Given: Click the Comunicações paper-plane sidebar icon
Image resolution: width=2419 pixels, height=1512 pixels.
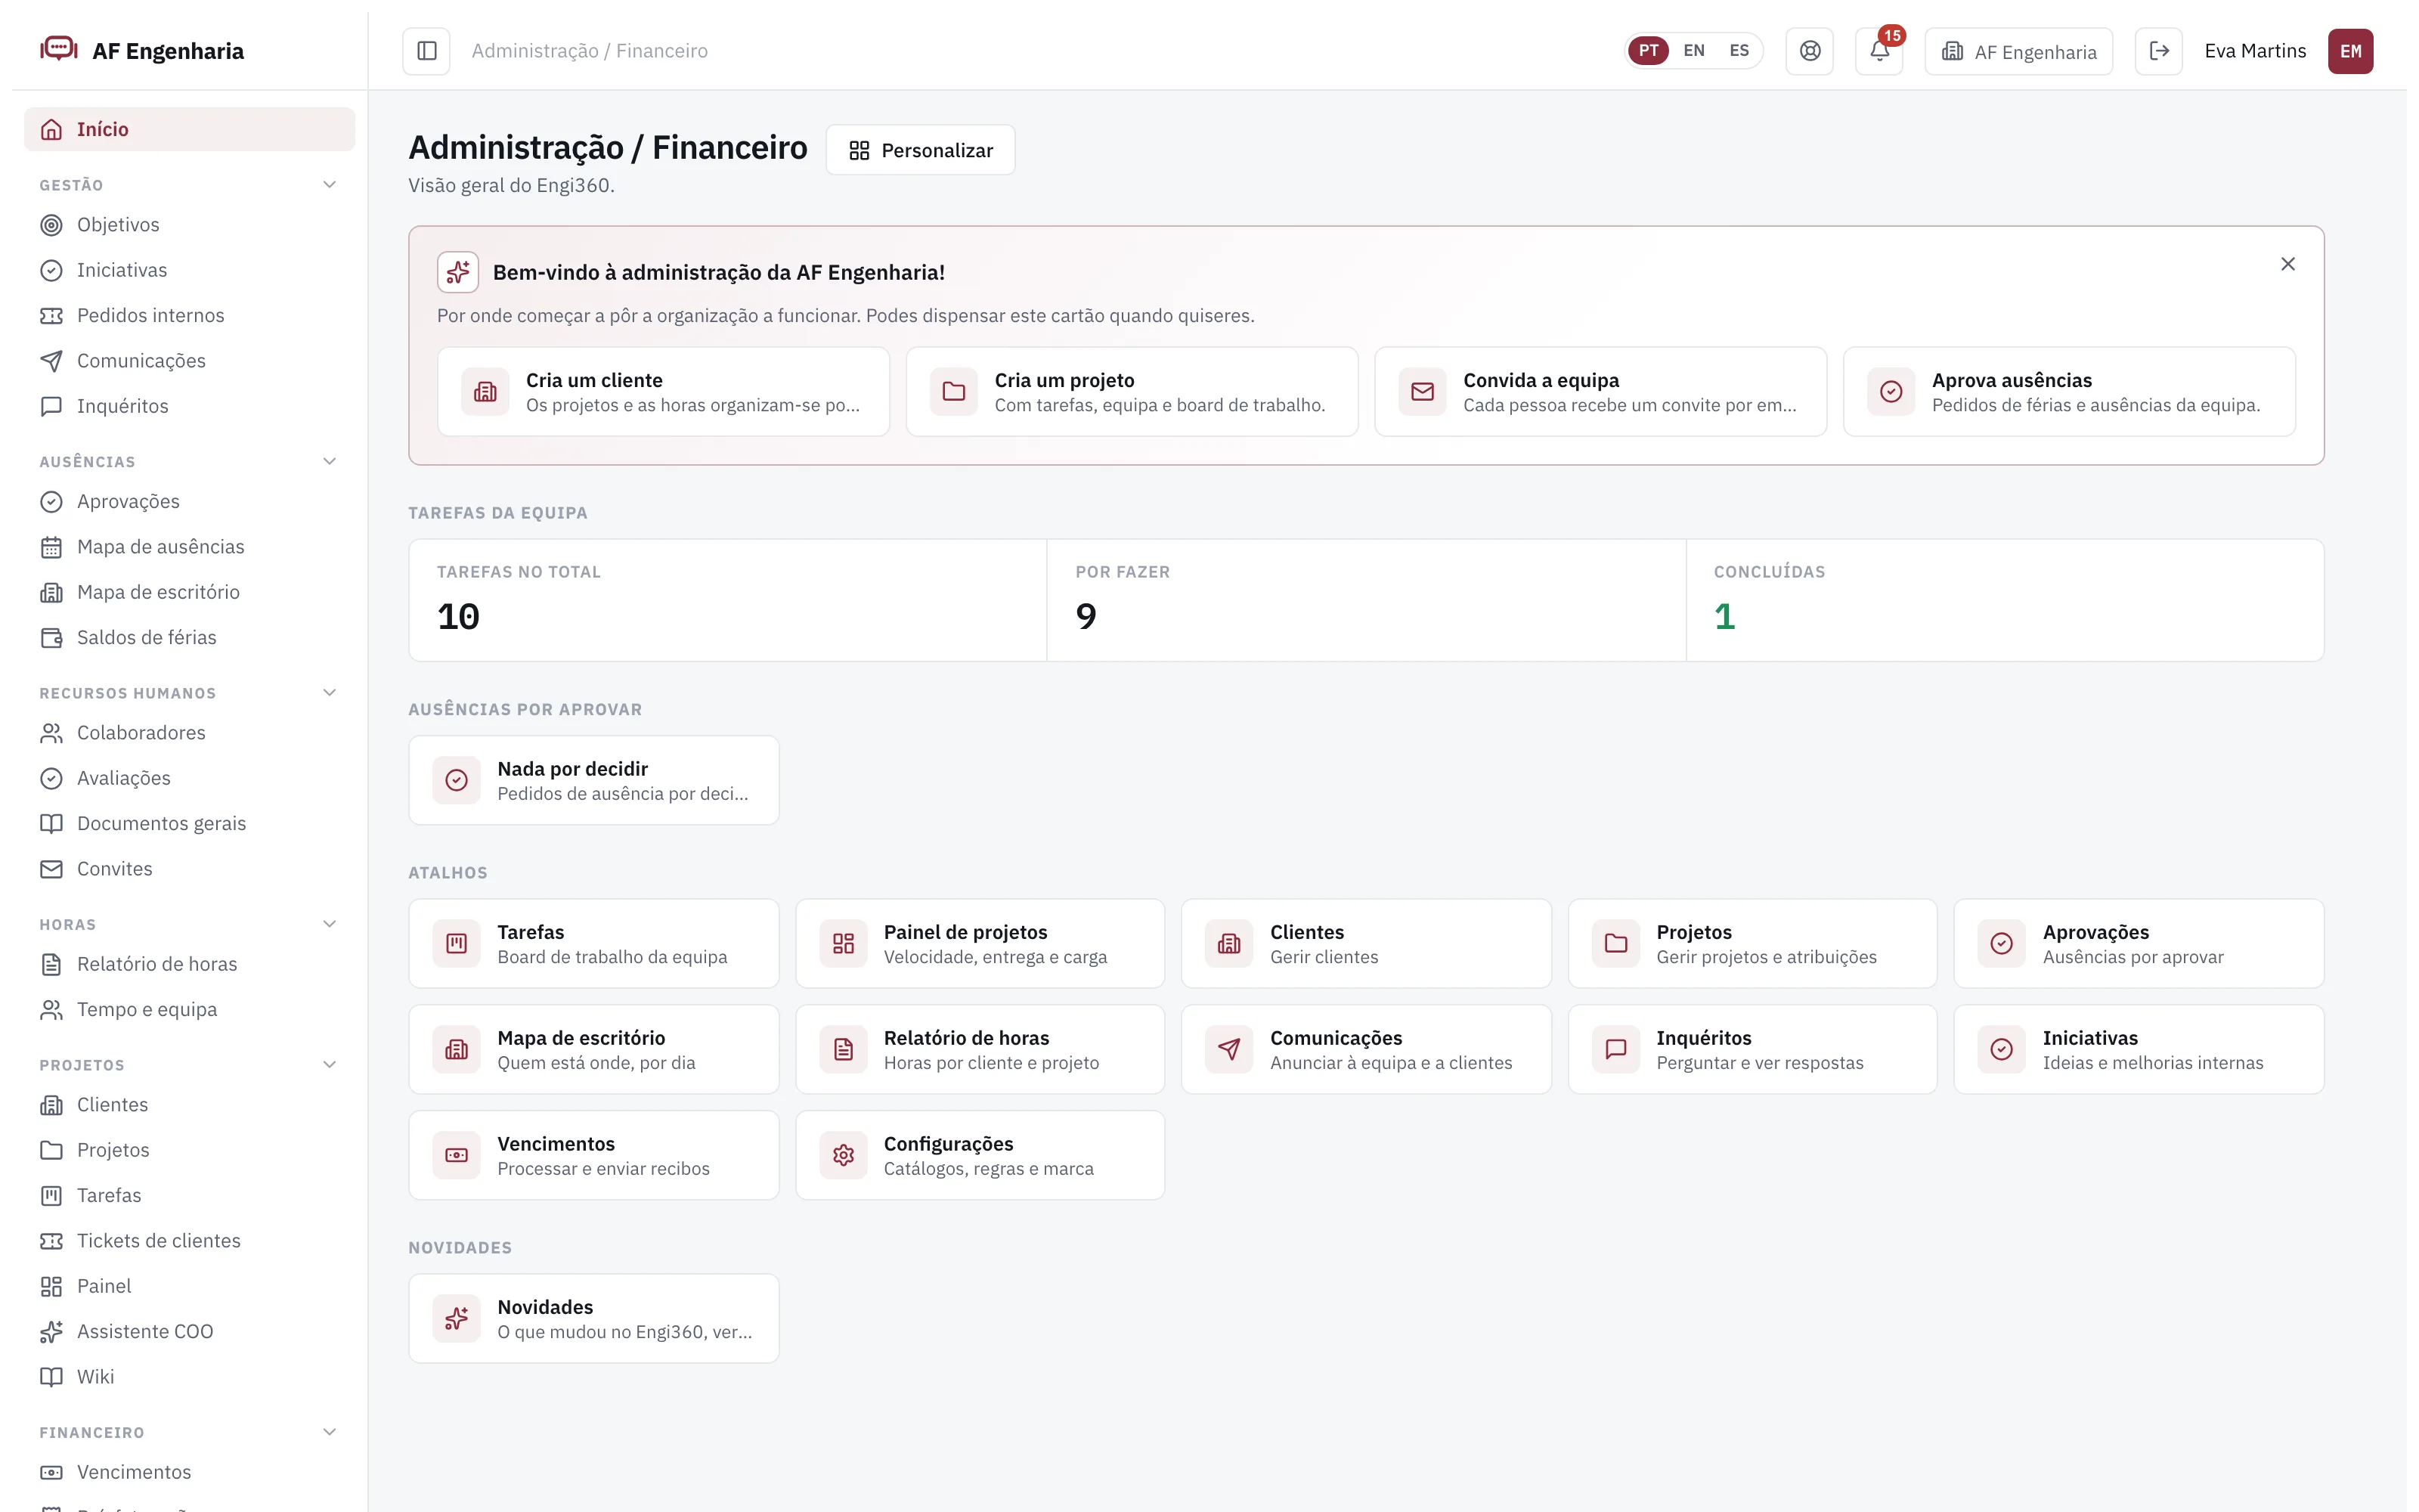Looking at the screenshot, I should [52, 361].
